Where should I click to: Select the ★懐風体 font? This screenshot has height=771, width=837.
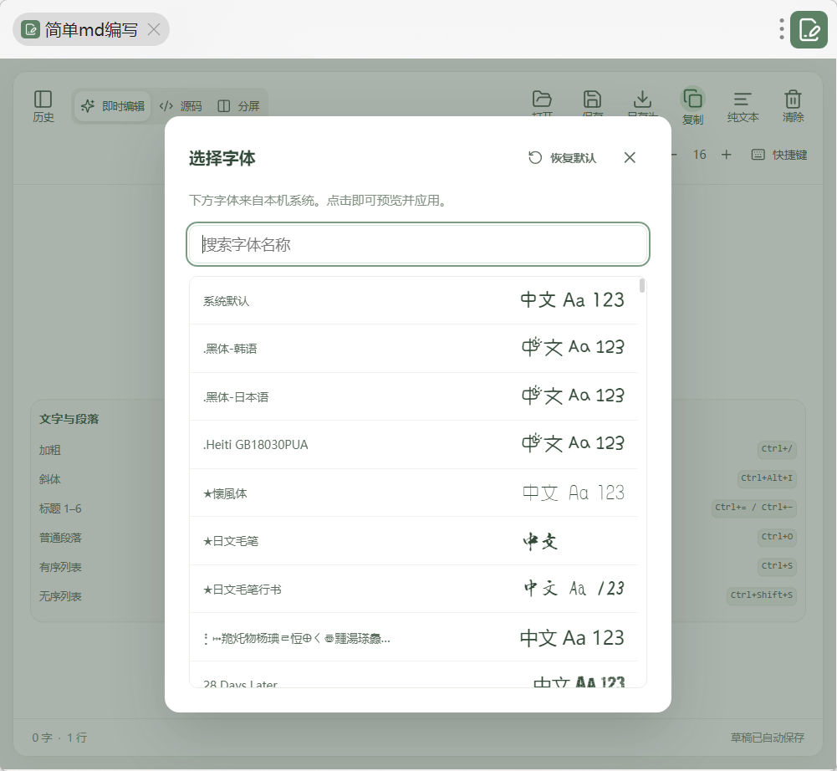click(414, 493)
